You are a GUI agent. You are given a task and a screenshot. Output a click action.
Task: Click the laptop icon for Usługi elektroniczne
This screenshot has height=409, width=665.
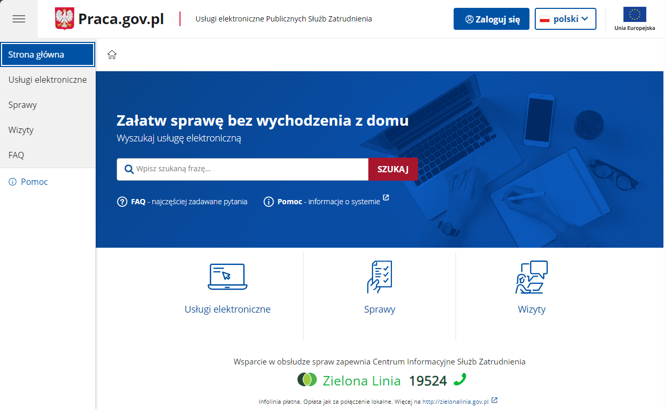[x=228, y=277]
